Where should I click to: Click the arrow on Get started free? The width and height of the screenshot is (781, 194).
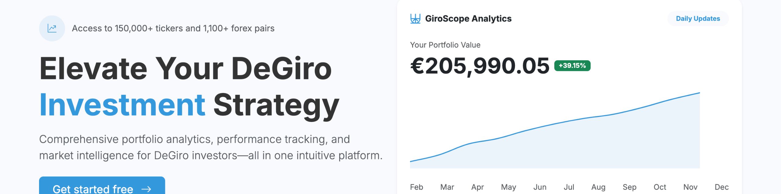tap(146, 189)
